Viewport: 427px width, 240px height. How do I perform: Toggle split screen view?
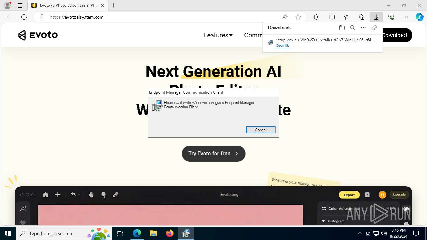pos(332,17)
